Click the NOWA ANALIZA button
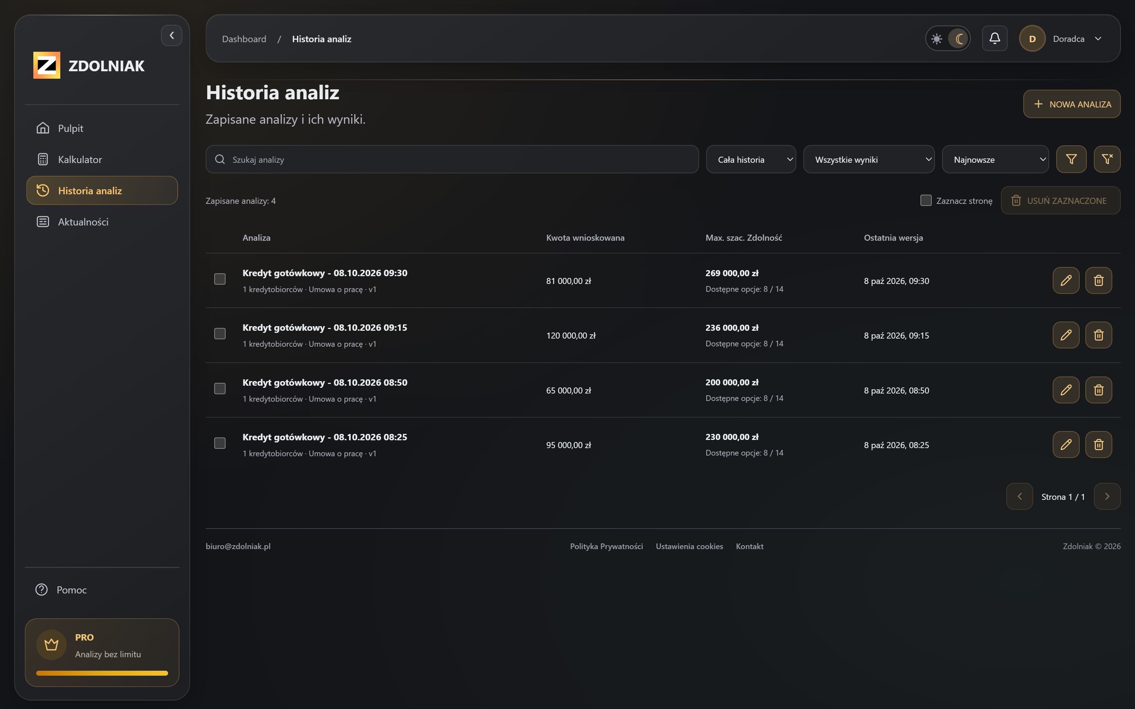 coord(1072,104)
